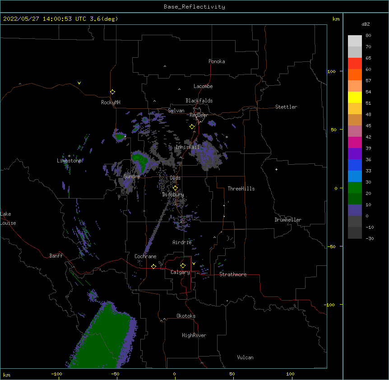Click the white cross marker west of Drumheller
Screen dimensions: 389x380
pyautogui.click(x=276, y=169)
